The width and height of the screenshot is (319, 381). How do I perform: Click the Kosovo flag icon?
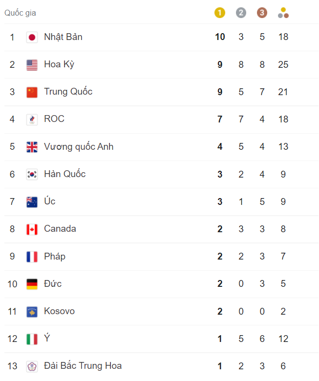(x=32, y=311)
